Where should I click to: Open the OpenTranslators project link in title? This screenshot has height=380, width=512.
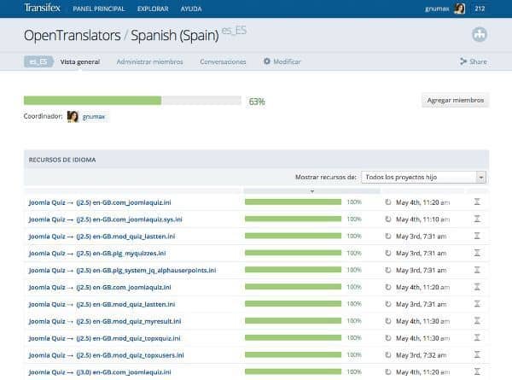tap(73, 35)
